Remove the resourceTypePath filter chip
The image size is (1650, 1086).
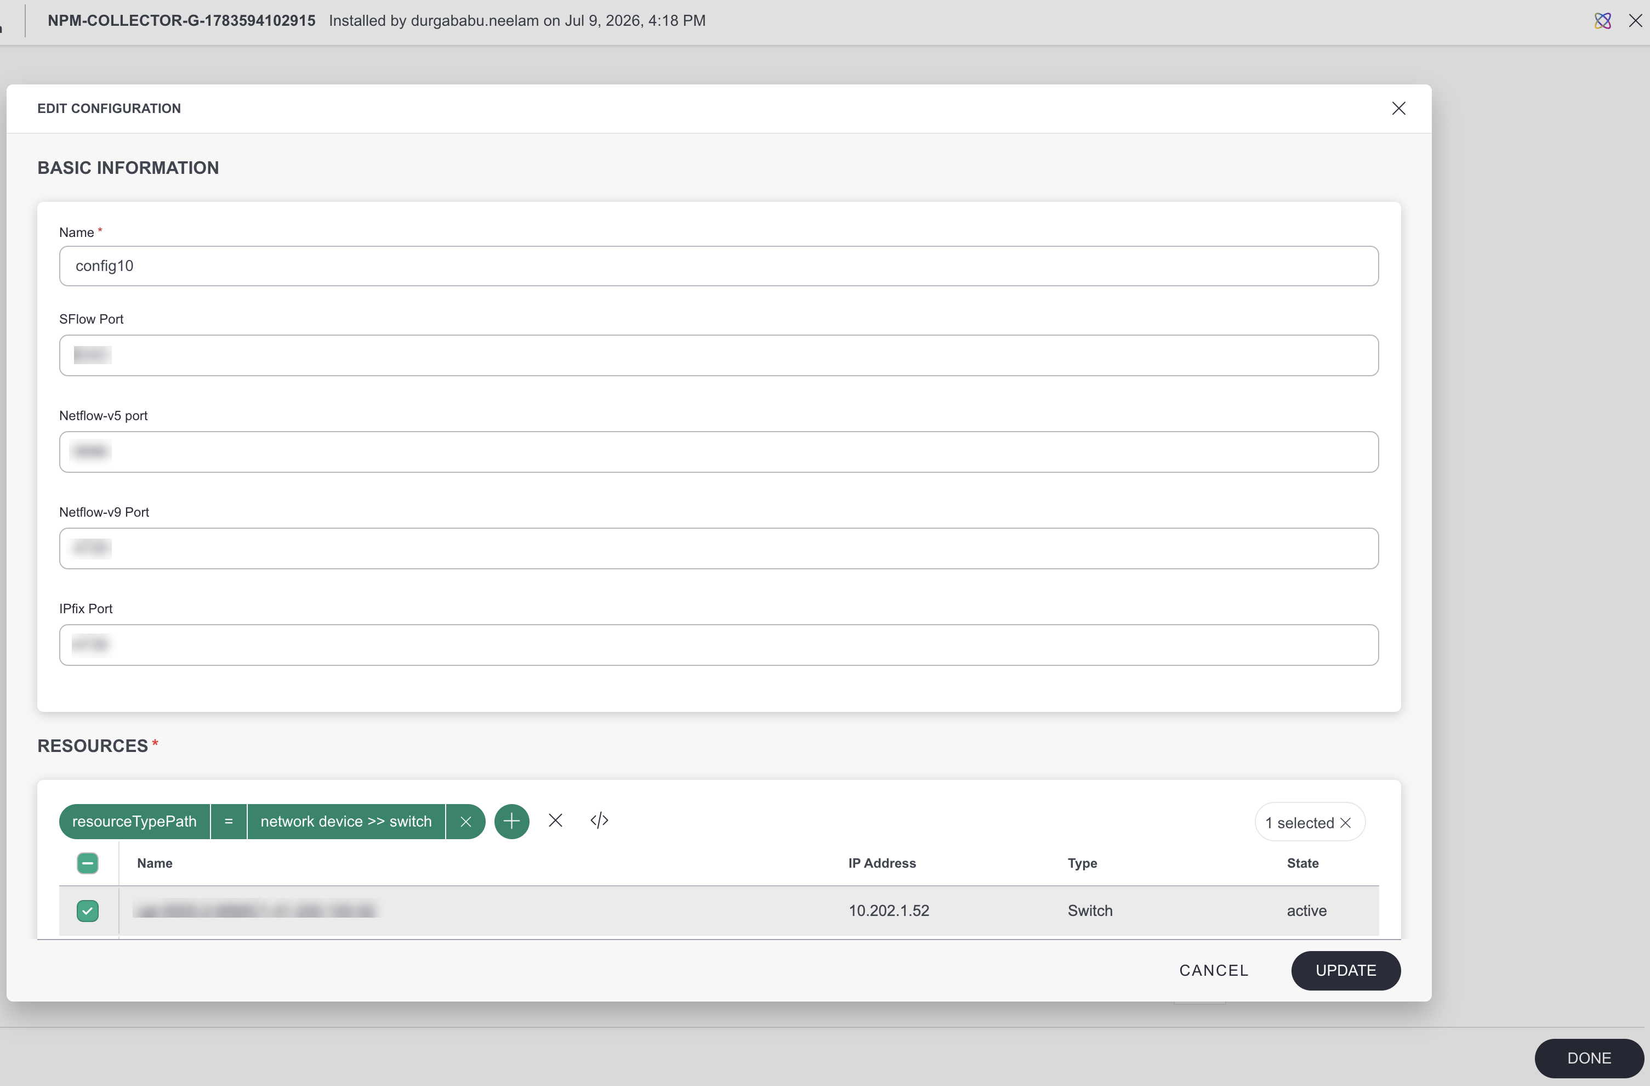[x=465, y=821]
